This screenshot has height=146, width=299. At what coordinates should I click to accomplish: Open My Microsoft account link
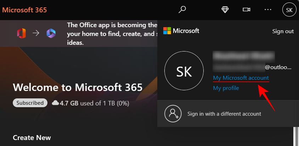coord(241,78)
